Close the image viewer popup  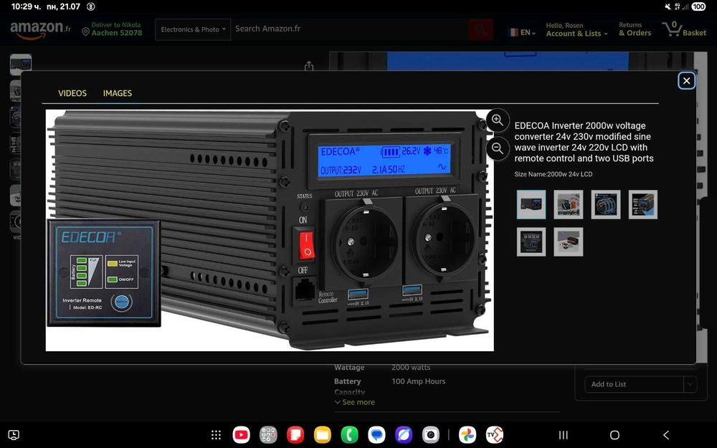point(686,81)
